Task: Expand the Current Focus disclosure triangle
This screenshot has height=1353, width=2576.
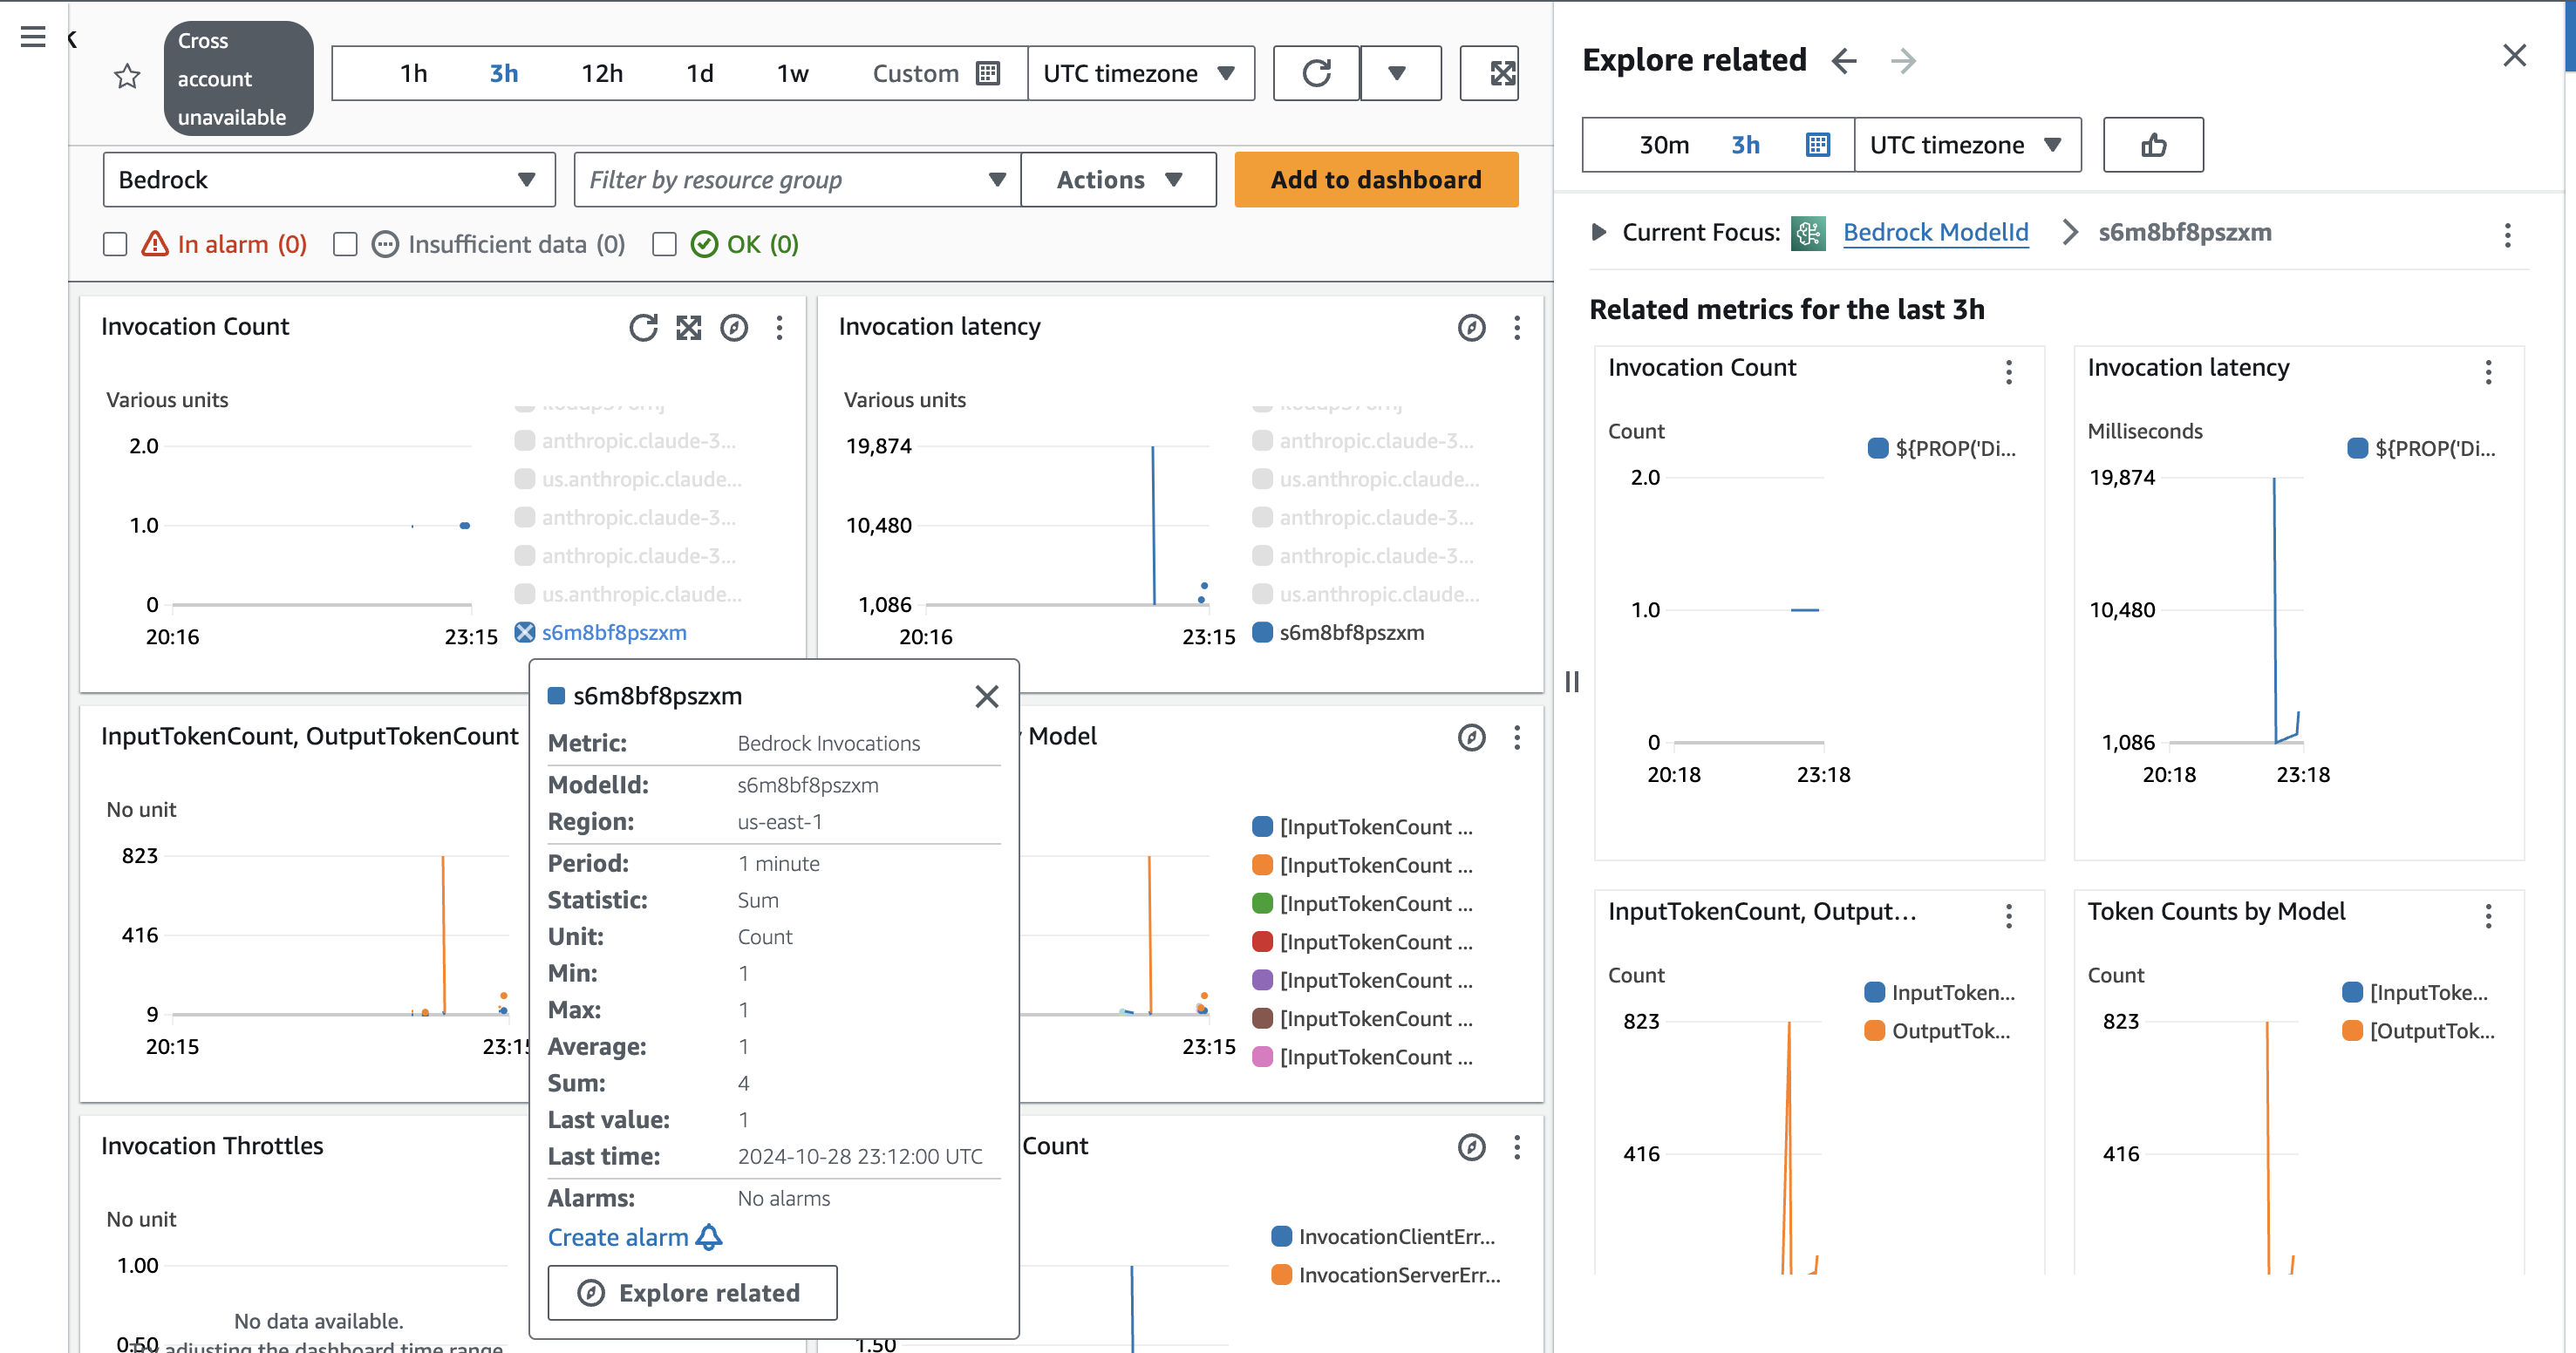Action: (x=1598, y=232)
